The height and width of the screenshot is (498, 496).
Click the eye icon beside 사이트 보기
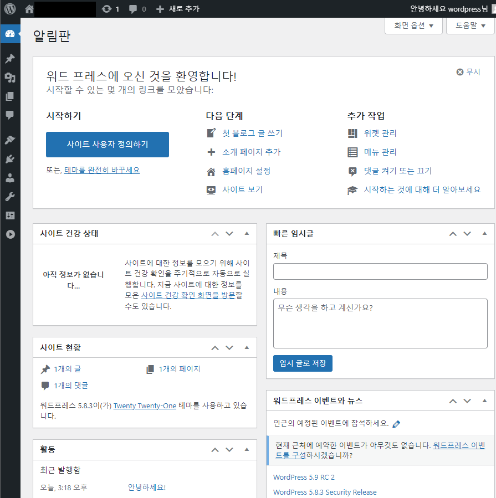211,190
